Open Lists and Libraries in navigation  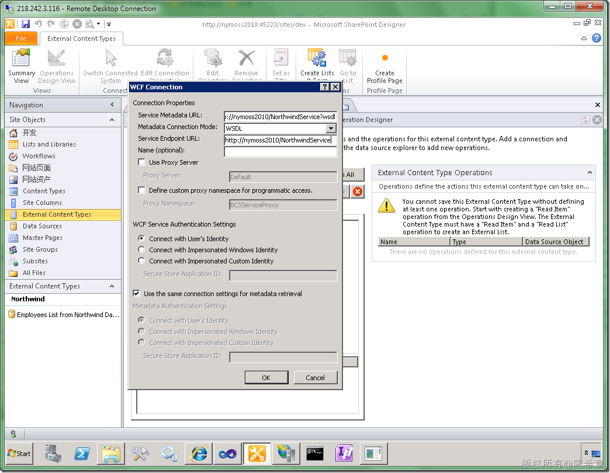tap(49, 144)
